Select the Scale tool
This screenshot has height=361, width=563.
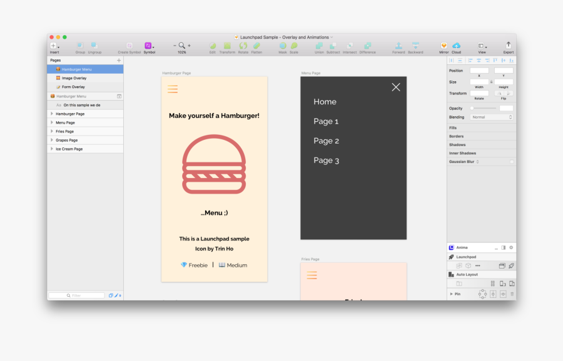294,46
